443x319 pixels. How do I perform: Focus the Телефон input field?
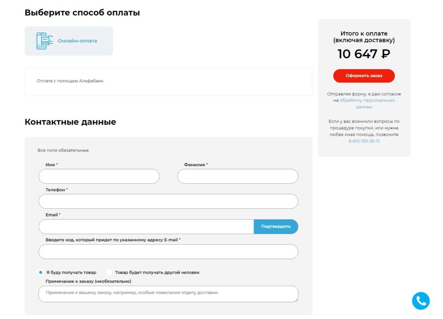[168, 201]
